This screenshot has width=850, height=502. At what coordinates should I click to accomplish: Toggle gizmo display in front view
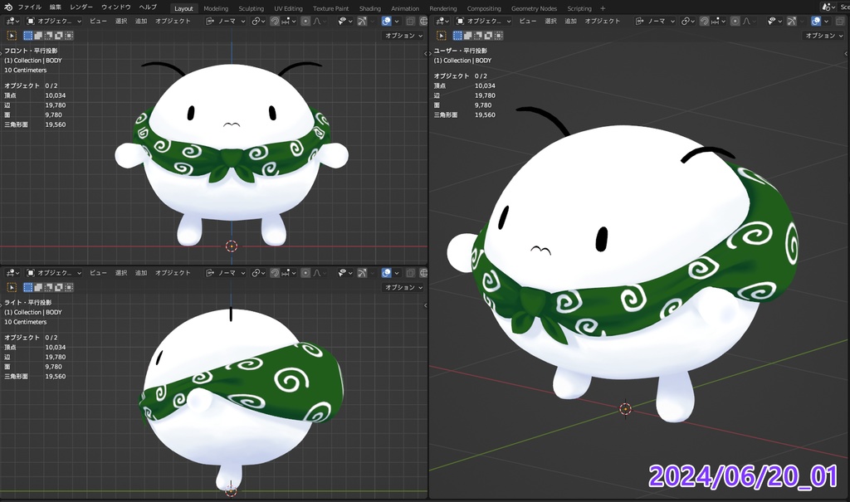pos(362,21)
